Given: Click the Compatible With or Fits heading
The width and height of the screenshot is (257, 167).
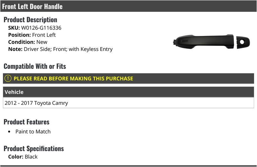Looking at the screenshot, I should pyautogui.click(x=35, y=66).
